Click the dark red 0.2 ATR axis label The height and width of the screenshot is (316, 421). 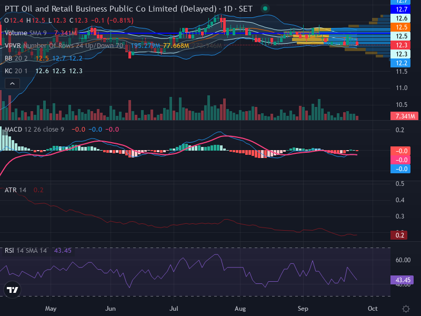(x=399, y=235)
